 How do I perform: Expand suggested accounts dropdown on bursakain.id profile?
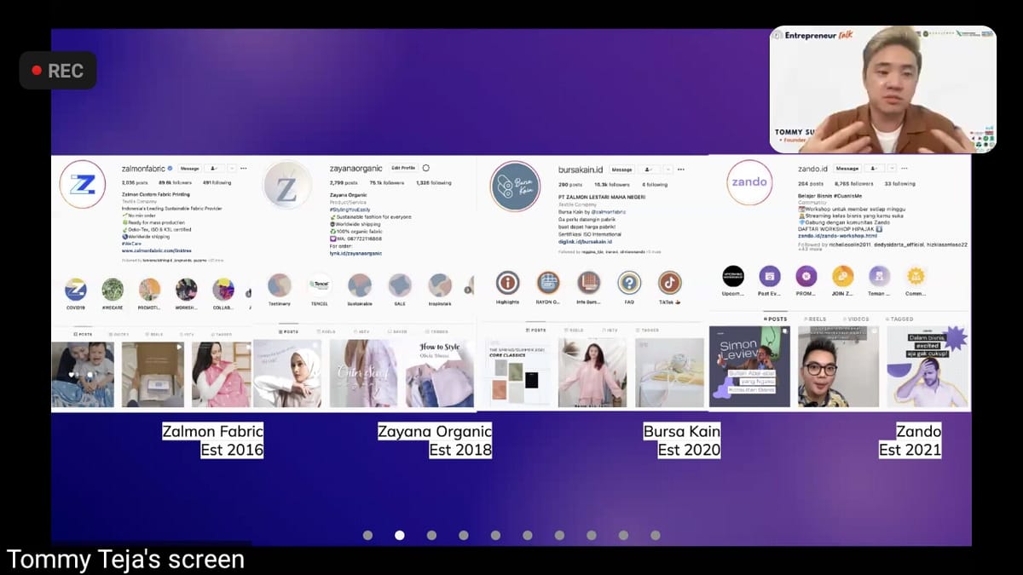pyautogui.click(x=668, y=170)
